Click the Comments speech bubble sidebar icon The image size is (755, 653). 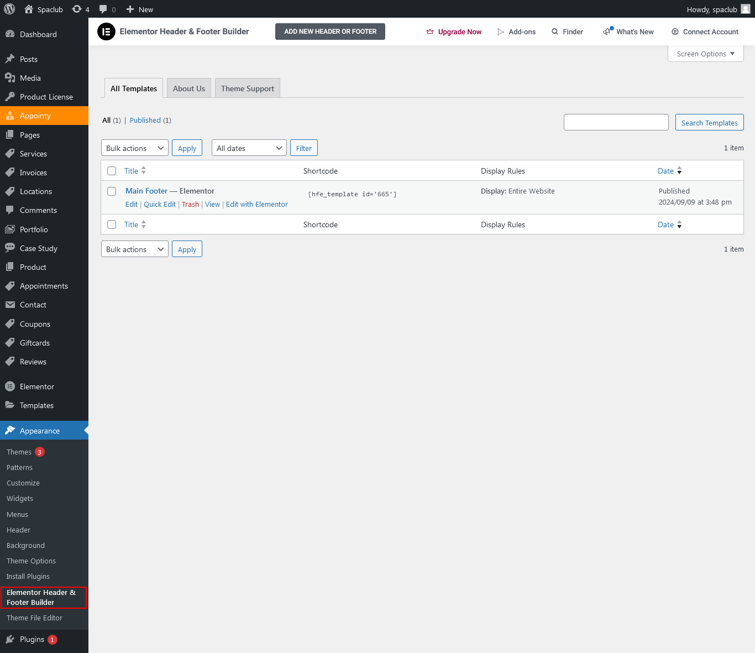point(10,210)
